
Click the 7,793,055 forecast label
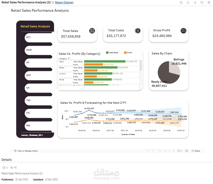182,116
